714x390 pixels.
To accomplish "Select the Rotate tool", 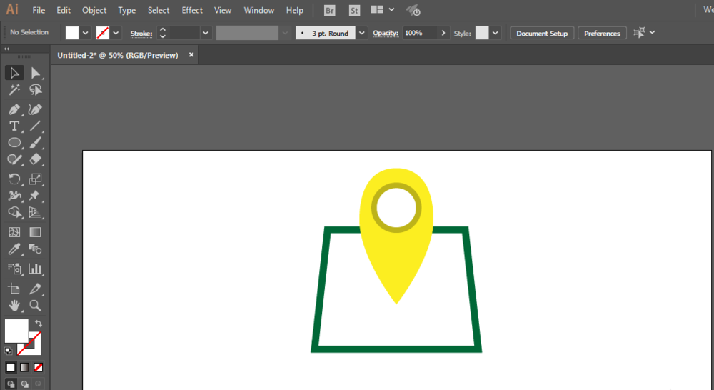I will coord(14,179).
